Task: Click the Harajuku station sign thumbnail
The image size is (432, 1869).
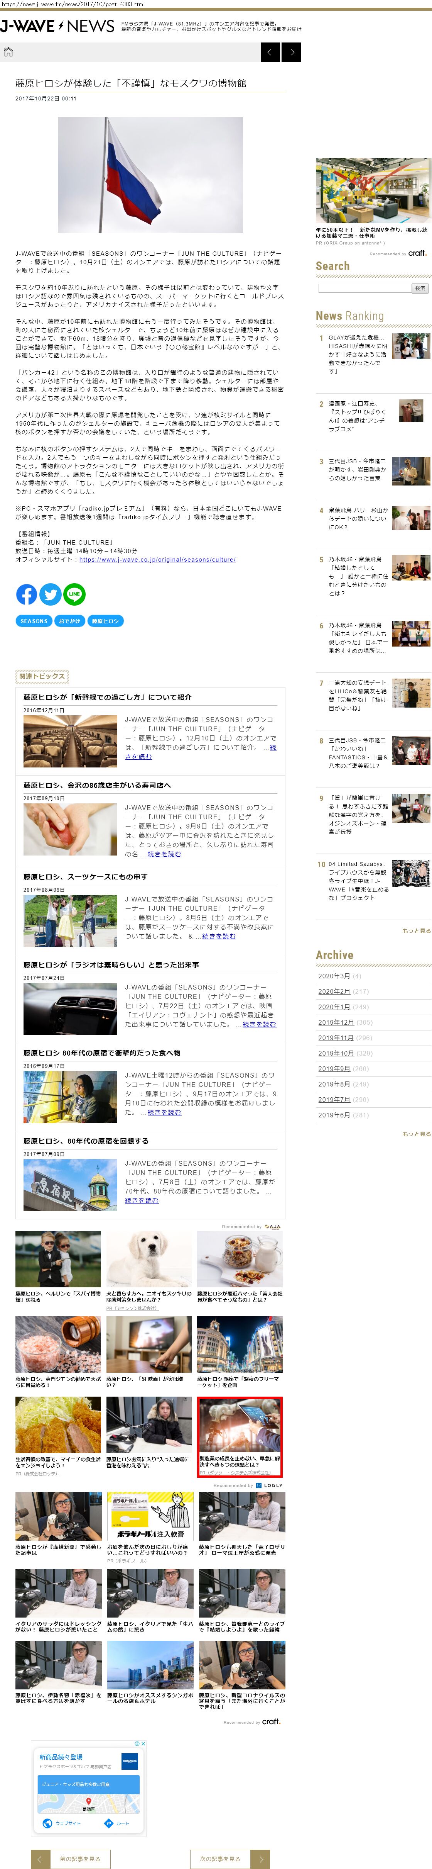Action: click(69, 1185)
